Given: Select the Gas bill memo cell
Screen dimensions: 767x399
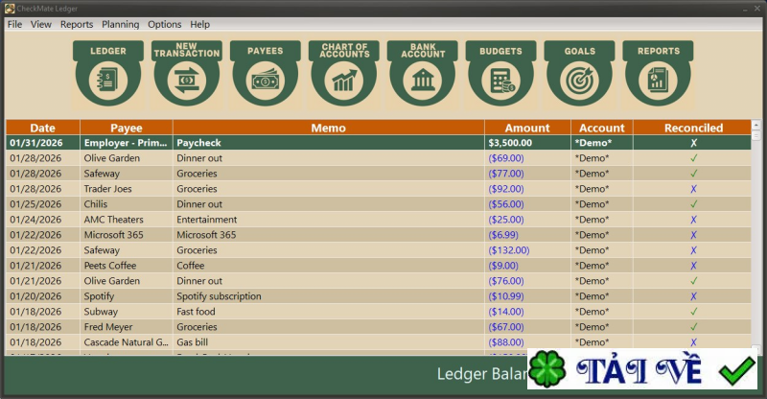Looking at the screenshot, I should pyautogui.click(x=329, y=342).
